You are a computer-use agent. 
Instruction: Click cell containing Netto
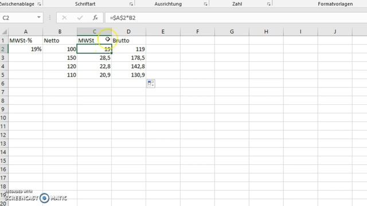(60, 41)
